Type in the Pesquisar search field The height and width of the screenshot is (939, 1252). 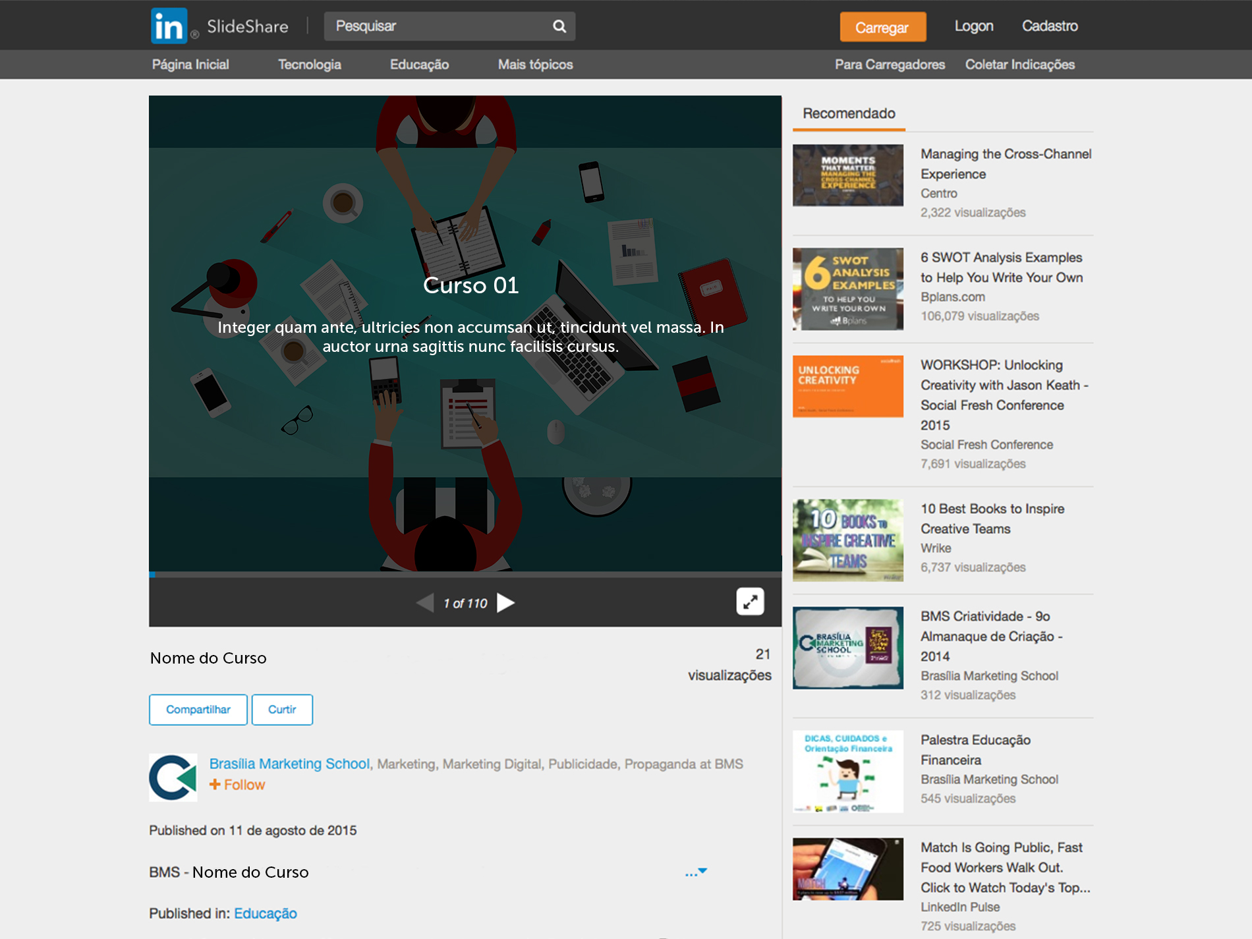click(438, 26)
